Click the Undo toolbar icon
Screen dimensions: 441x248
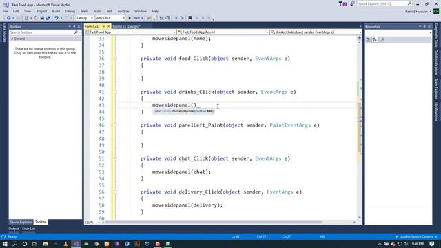(57, 18)
